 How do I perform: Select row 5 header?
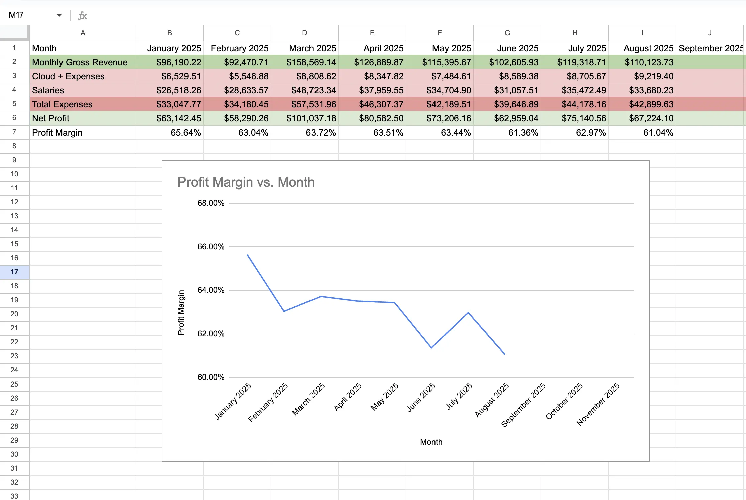point(14,104)
